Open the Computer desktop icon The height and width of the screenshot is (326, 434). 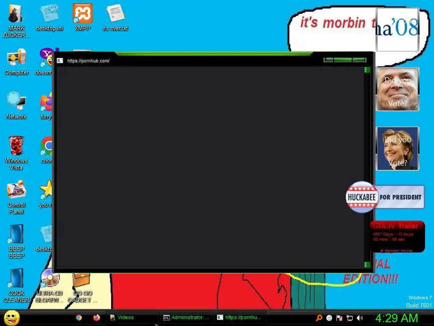point(17,62)
